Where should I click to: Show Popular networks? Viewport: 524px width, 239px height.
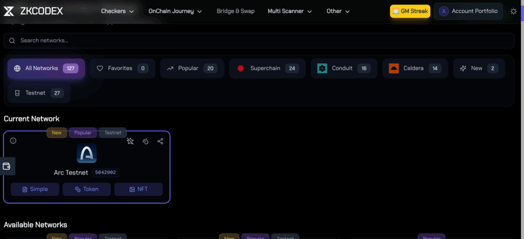(192, 69)
